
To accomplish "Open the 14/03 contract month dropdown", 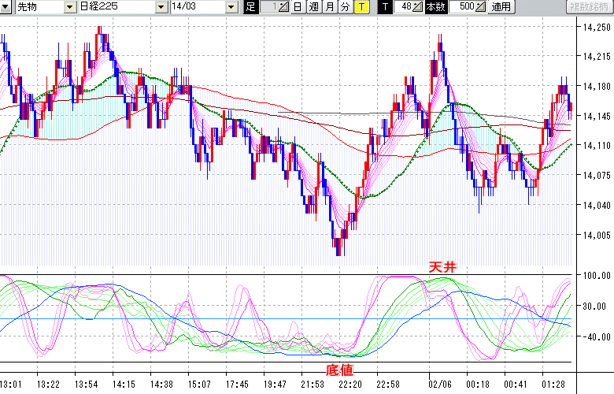I will [231, 7].
